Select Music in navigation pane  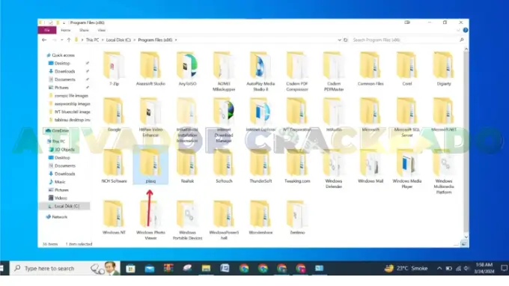click(60, 182)
